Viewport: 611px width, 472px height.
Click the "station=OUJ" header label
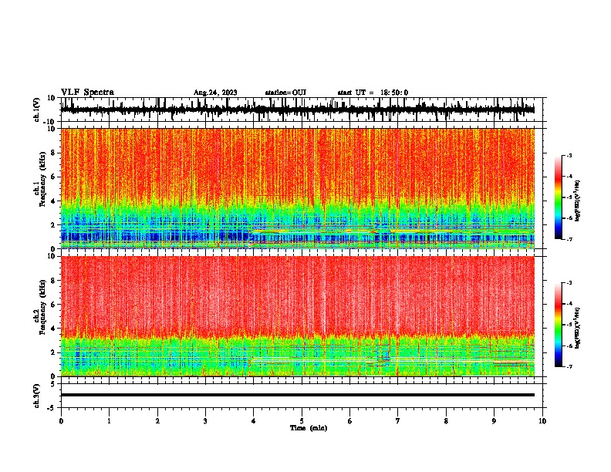click(285, 93)
